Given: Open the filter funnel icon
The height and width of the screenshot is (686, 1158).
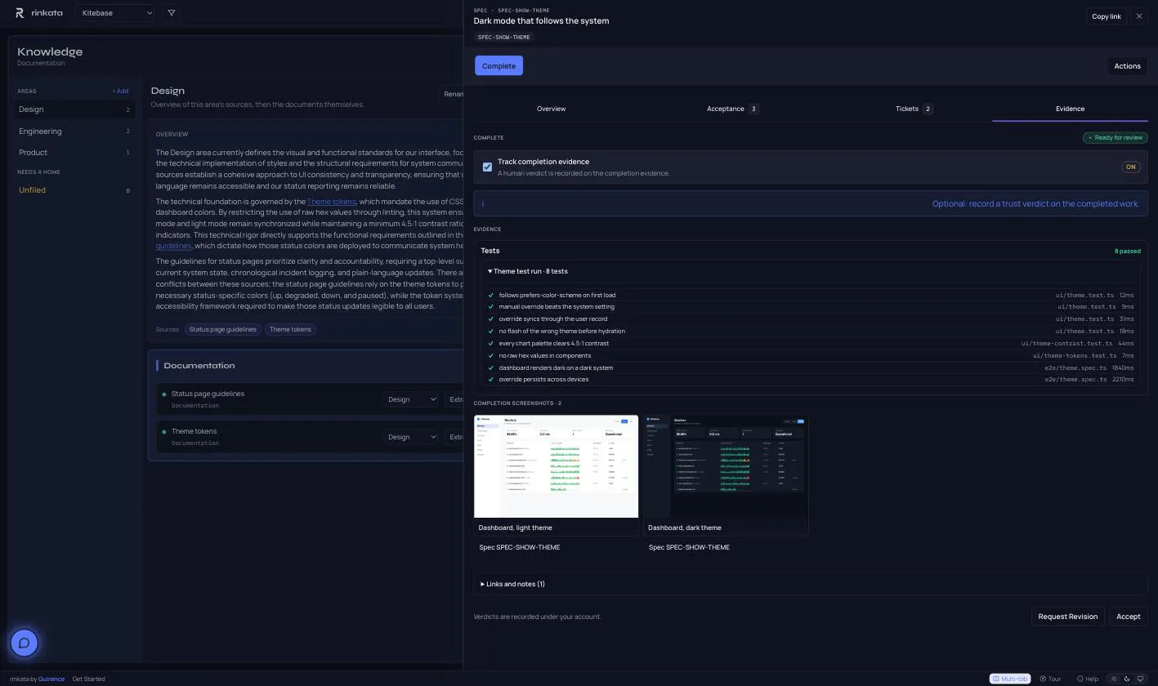Looking at the screenshot, I should coord(171,13).
